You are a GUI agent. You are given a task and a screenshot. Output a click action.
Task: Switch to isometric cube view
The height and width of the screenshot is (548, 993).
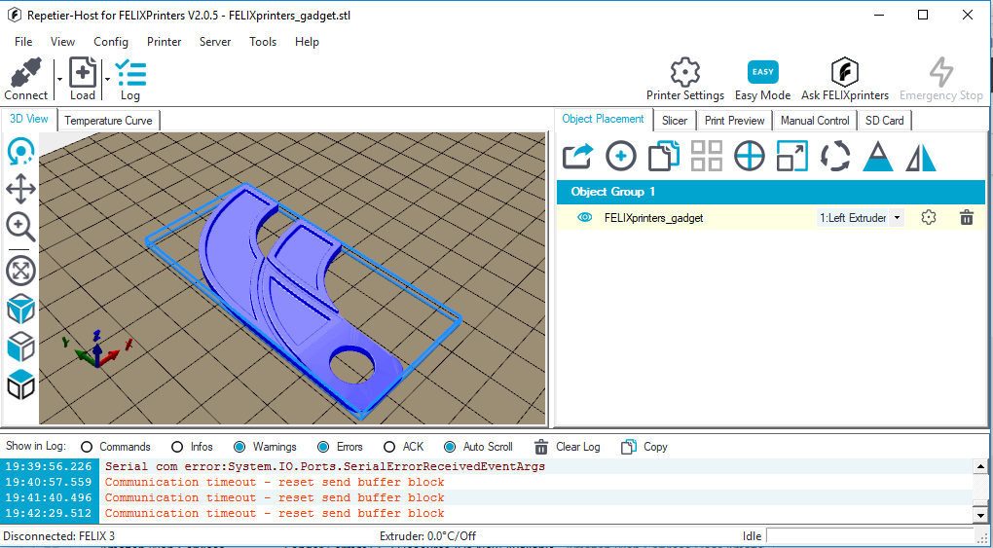click(x=20, y=309)
